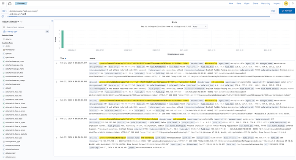The width and height of the screenshot is (296, 160).
Task: Click the number icon next to data.netinfo.iface.mtu
Action: [x=4, y=96]
